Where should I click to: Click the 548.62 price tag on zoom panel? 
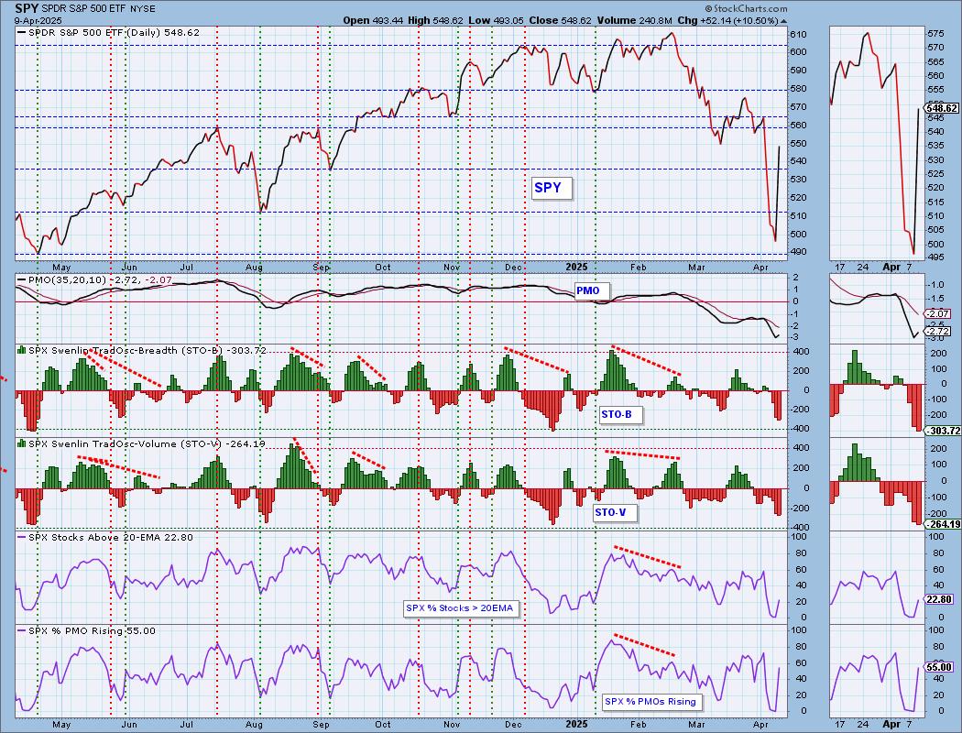(x=943, y=108)
